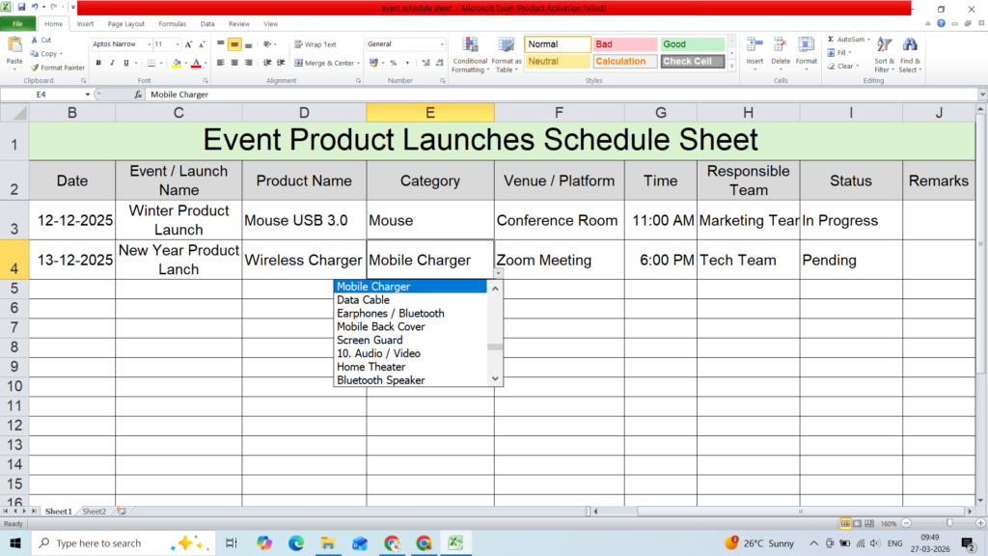This screenshot has width=988, height=556.
Task: Switch to the Insert ribbon tab
Action: 85,24
